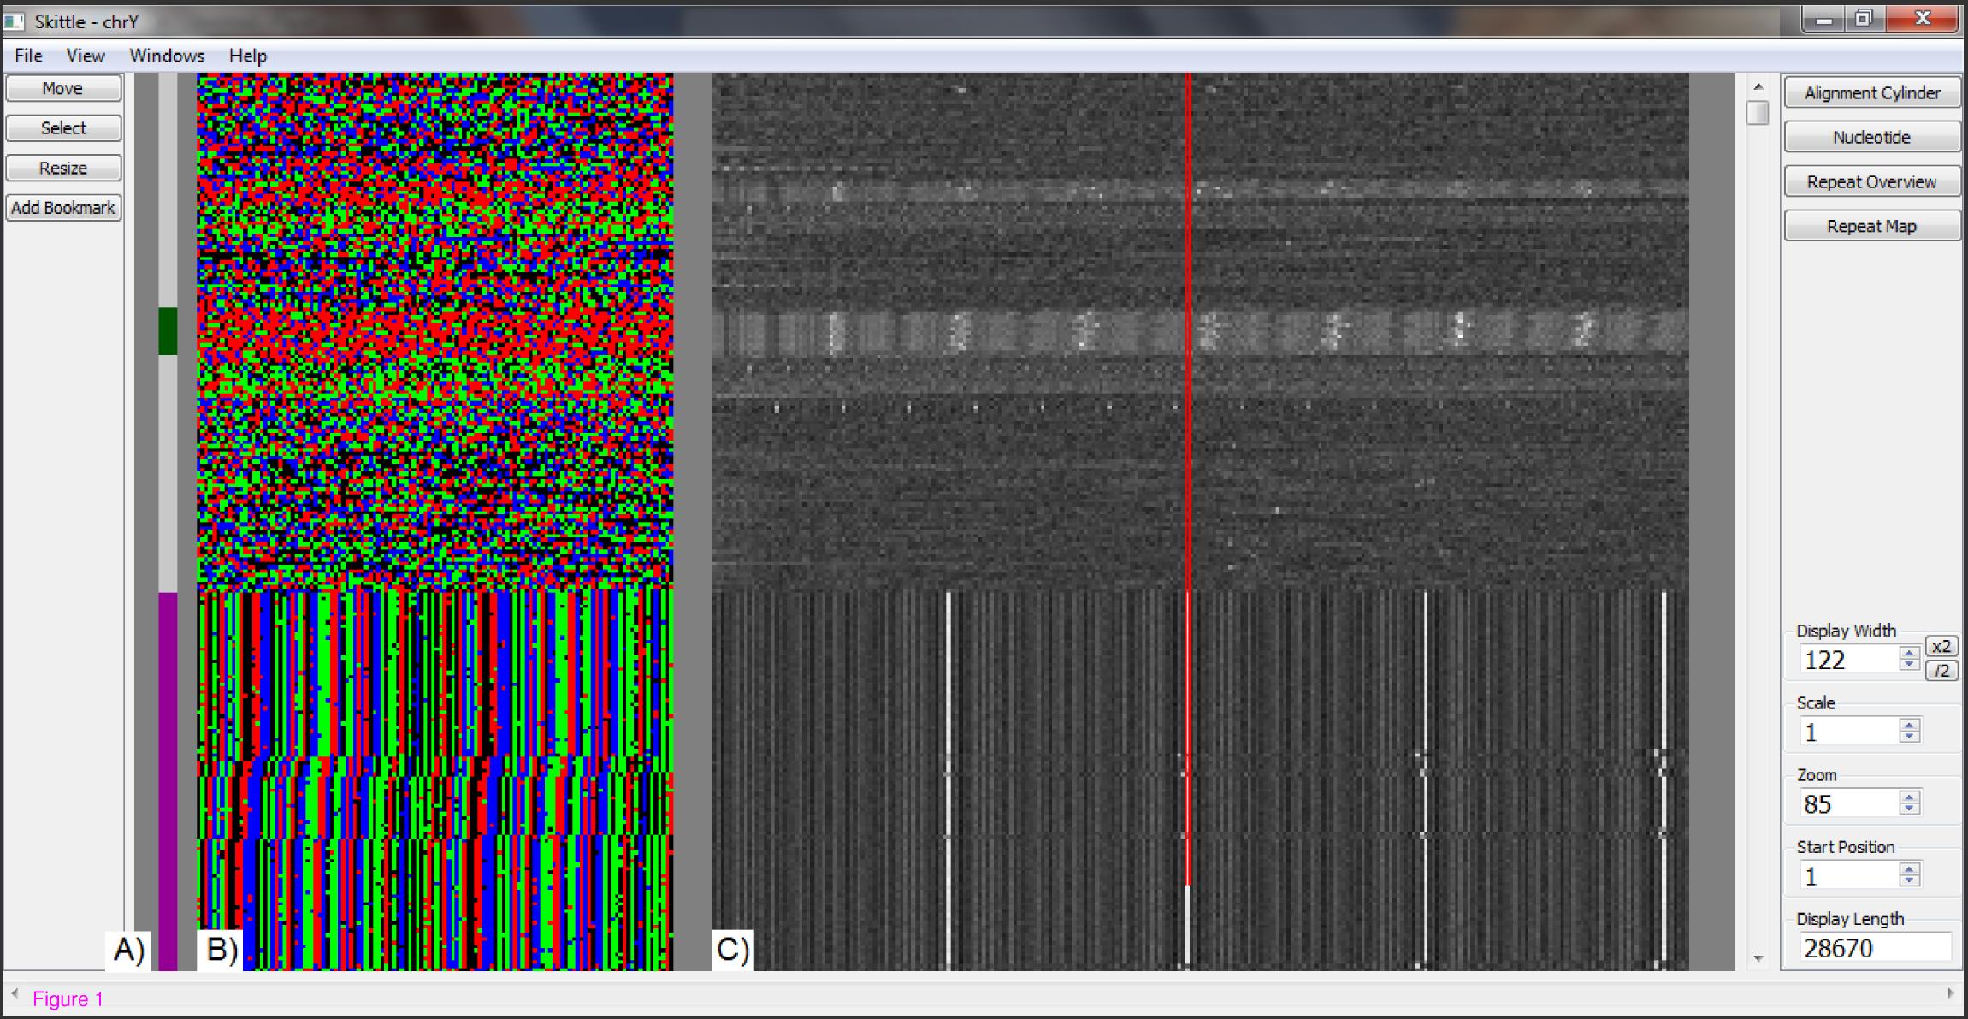Screen dimensions: 1968x1019
Task: Select the Move tool button
Action: (x=63, y=88)
